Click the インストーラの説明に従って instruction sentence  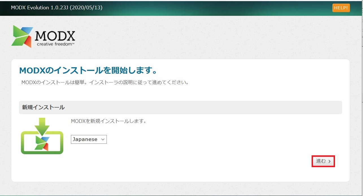pos(105,83)
